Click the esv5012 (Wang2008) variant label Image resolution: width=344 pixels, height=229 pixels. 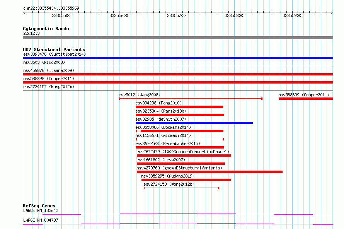click(x=140, y=95)
